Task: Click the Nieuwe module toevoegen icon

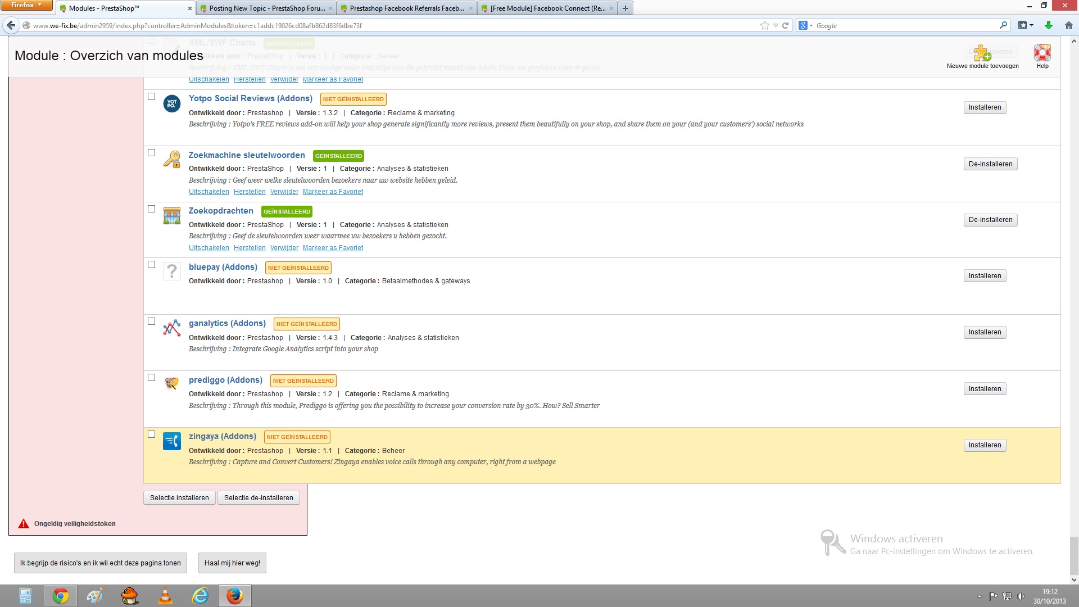Action: (982, 53)
